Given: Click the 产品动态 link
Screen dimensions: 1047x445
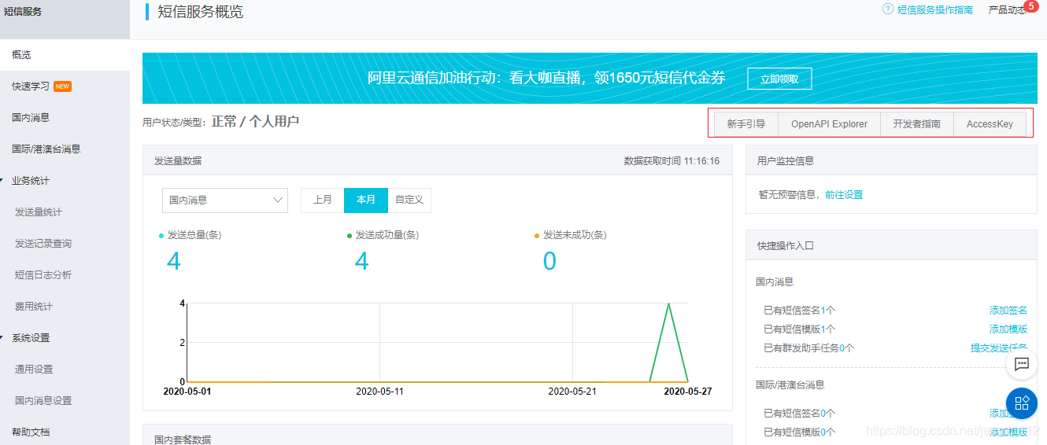Looking at the screenshot, I should [1007, 10].
